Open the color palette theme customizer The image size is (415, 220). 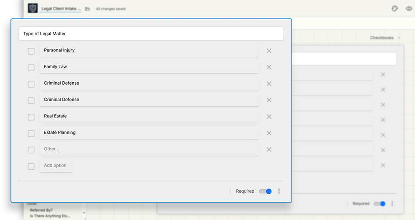[395, 8]
